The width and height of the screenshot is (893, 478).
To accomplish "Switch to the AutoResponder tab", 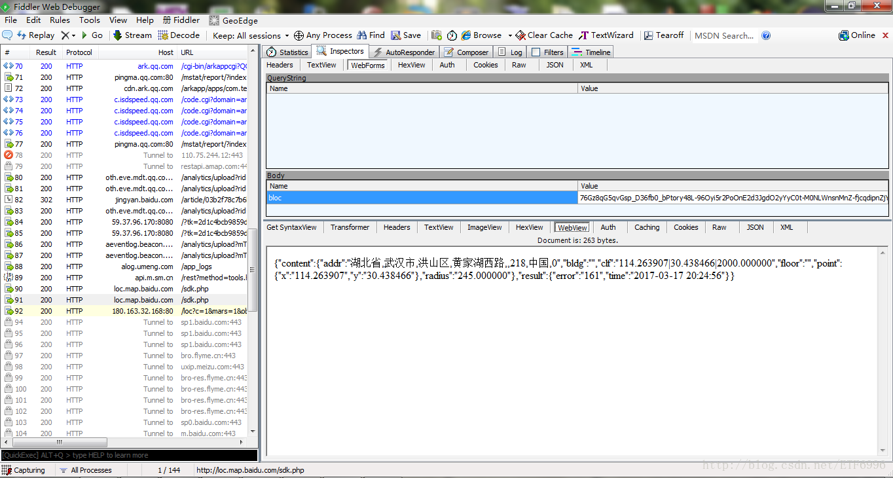I will point(404,52).
